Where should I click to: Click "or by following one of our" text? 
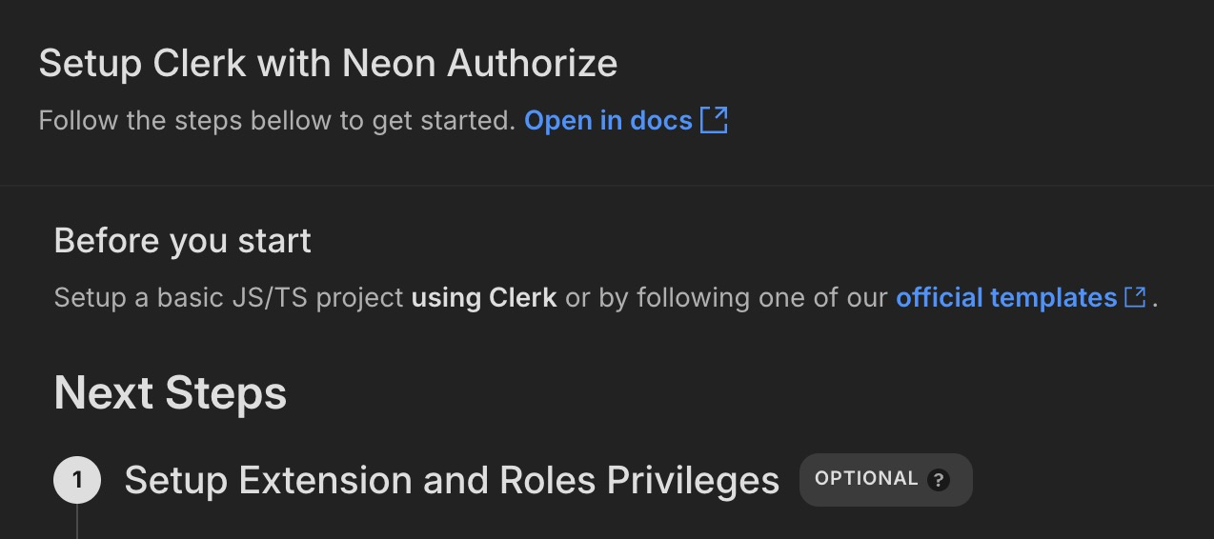[x=726, y=297]
